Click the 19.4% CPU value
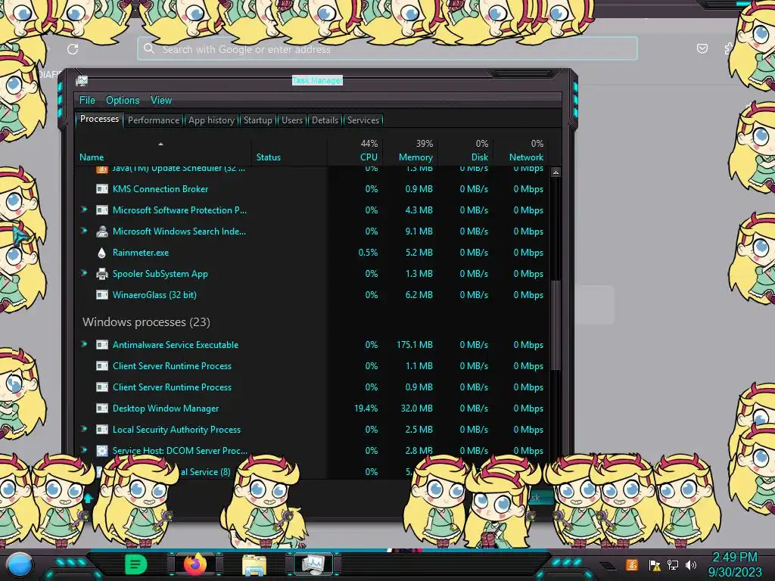775x581 pixels. pyautogui.click(x=366, y=409)
